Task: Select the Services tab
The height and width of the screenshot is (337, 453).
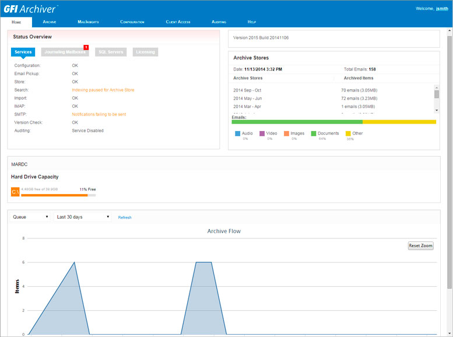Action: [x=23, y=52]
